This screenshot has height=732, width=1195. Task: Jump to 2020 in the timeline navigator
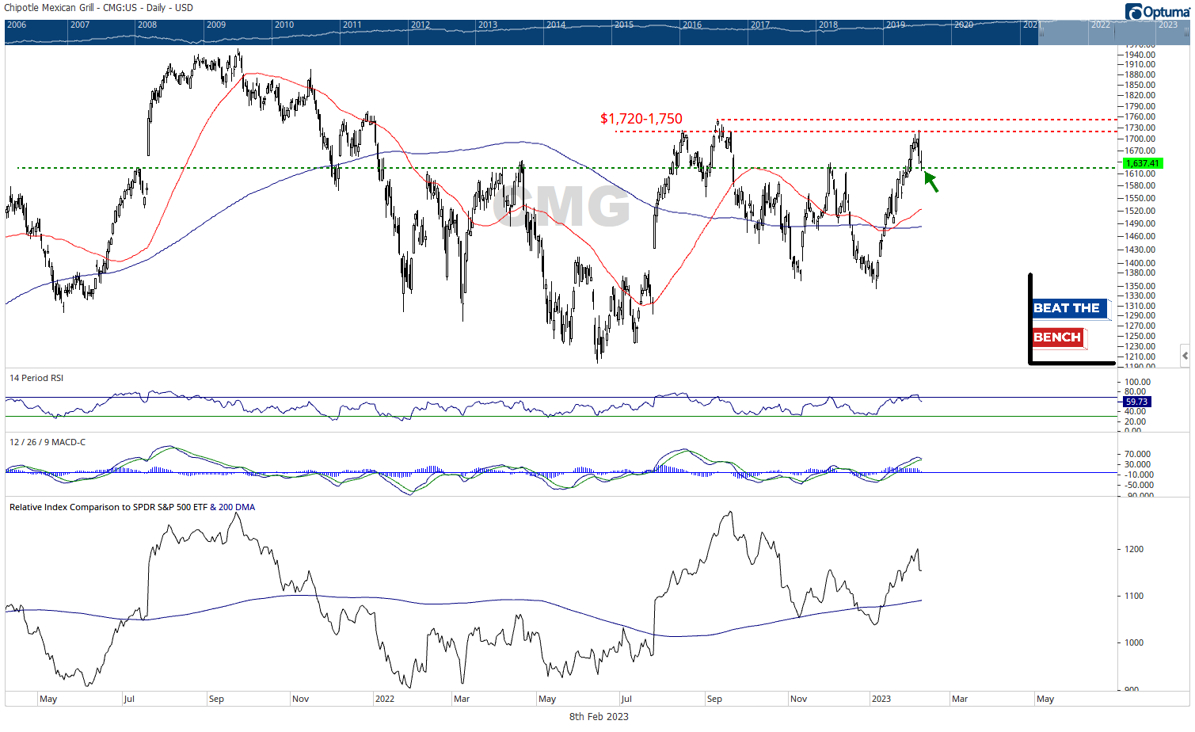(964, 25)
